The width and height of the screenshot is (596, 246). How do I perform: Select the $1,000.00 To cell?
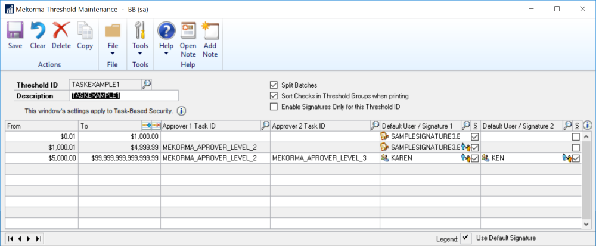[x=119, y=136]
